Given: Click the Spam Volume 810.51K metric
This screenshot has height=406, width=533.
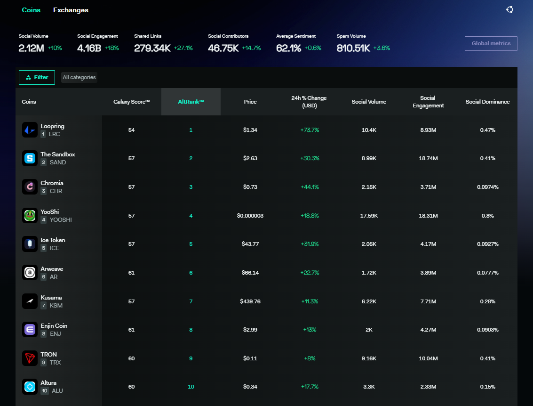Looking at the screenshot, I should coord(363,44).
